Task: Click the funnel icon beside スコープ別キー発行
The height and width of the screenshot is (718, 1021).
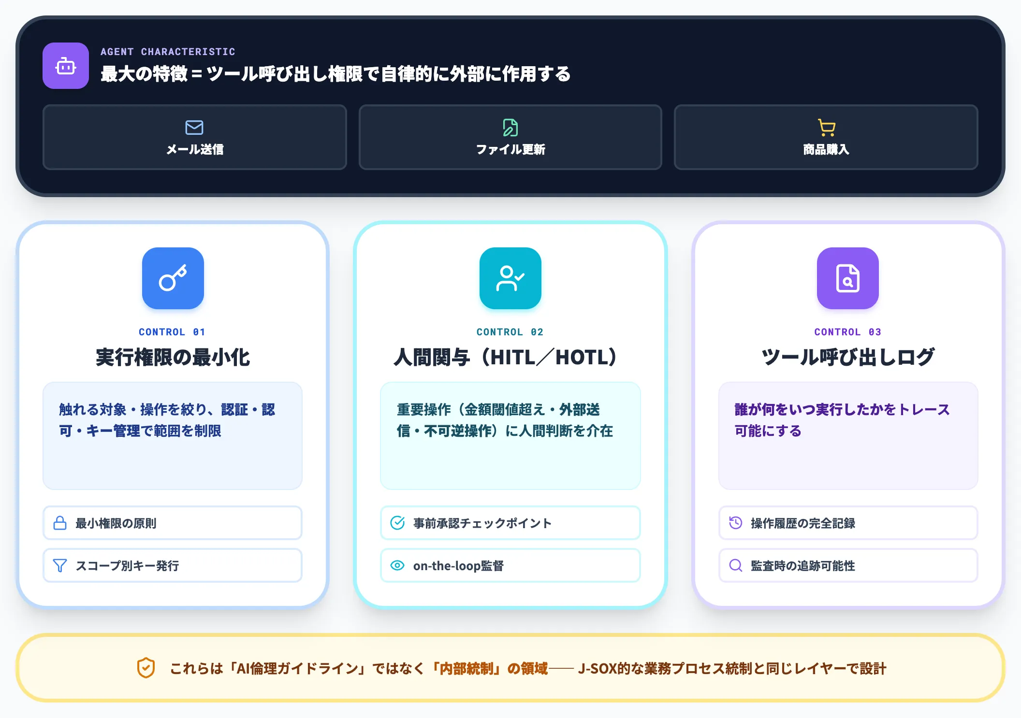Action: tap(60, 565)
